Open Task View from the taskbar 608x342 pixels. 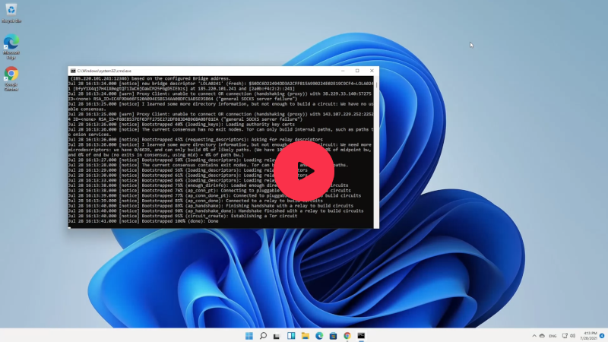[277, 335]
